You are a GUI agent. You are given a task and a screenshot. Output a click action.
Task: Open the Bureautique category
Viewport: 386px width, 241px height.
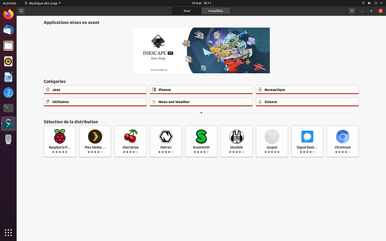pos(307,90)
